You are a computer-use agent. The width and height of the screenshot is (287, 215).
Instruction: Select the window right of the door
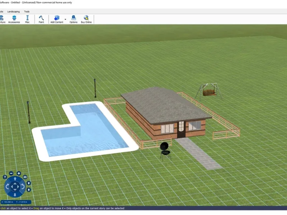(195, 126)
